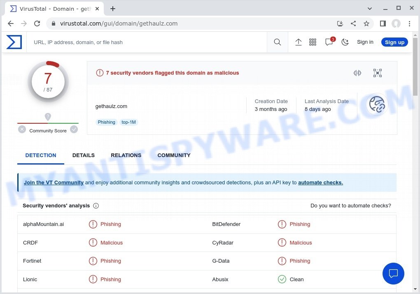Switch to the DETECTION tab

pos(41,155)
